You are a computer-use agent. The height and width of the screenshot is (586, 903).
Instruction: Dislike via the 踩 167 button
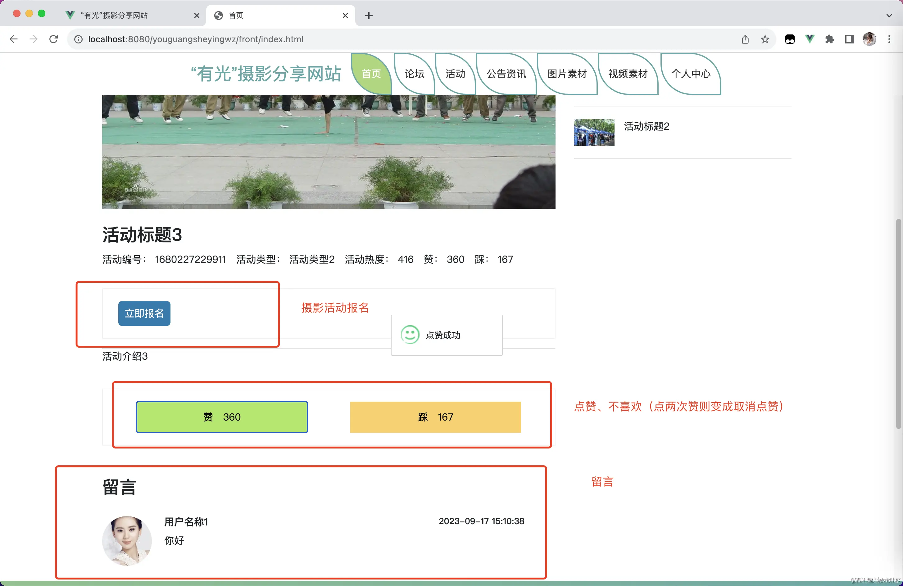[435, 417]
